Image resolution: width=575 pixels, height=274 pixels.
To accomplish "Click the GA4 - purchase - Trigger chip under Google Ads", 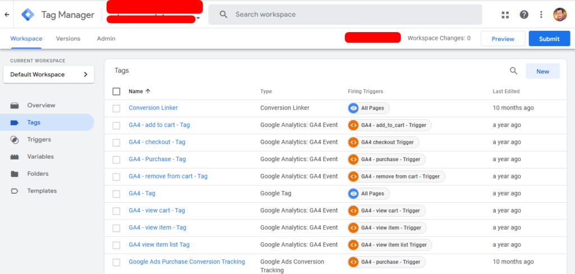I will tap(387, 262).
